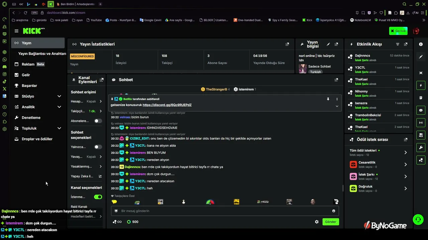Unpin the pinned BotRix message
Viewport: 428px width, 240px height.
pos(328,99)
